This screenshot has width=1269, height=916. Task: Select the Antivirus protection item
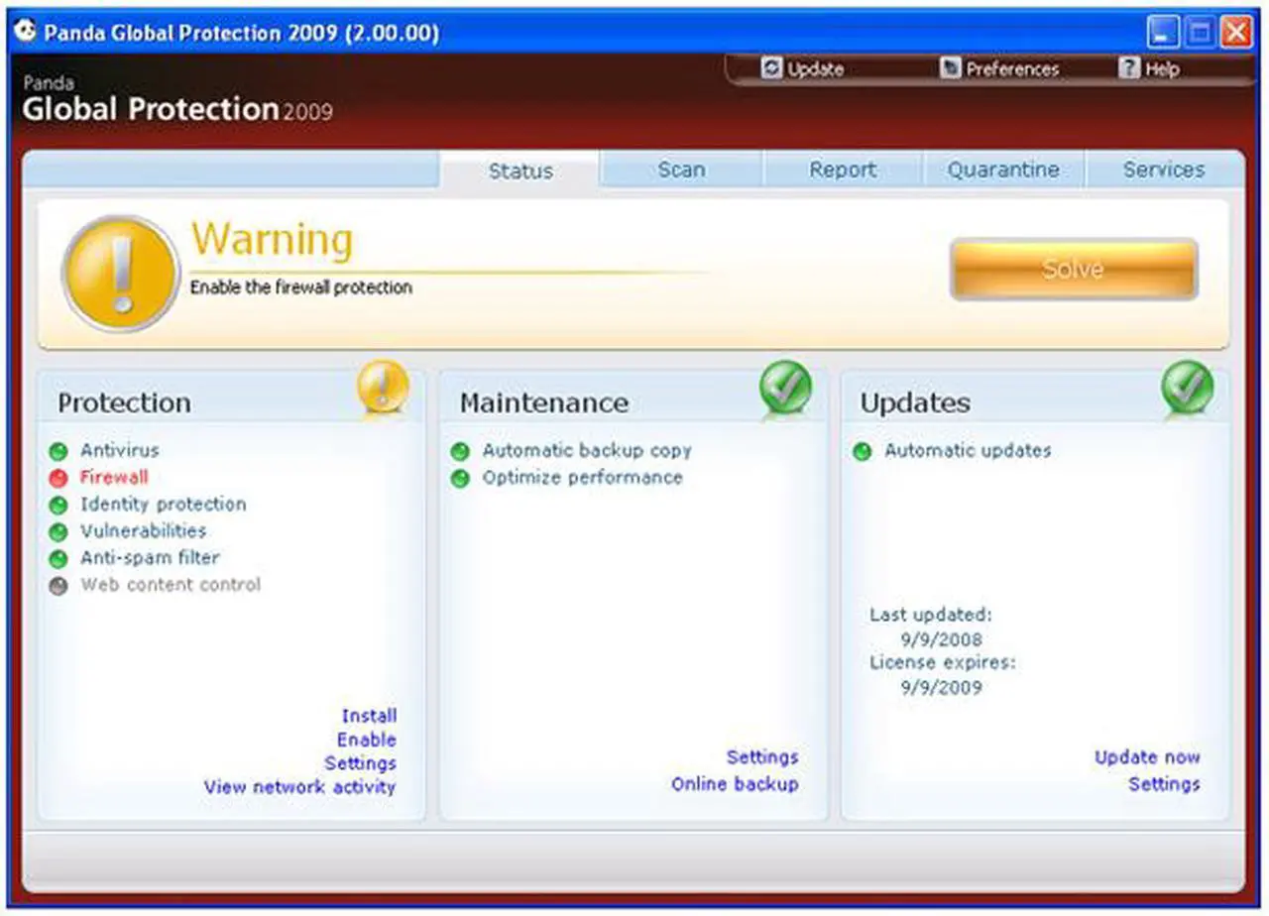point(119,450)
